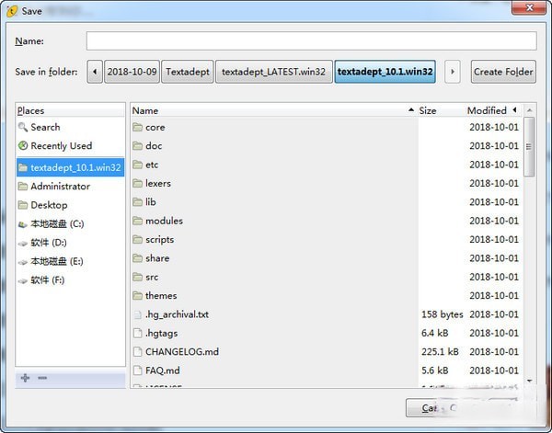
Task: Focus the Name text field
Action: 311,40
